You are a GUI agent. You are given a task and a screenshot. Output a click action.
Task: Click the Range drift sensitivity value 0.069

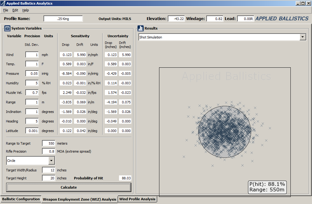pos(80,102)
